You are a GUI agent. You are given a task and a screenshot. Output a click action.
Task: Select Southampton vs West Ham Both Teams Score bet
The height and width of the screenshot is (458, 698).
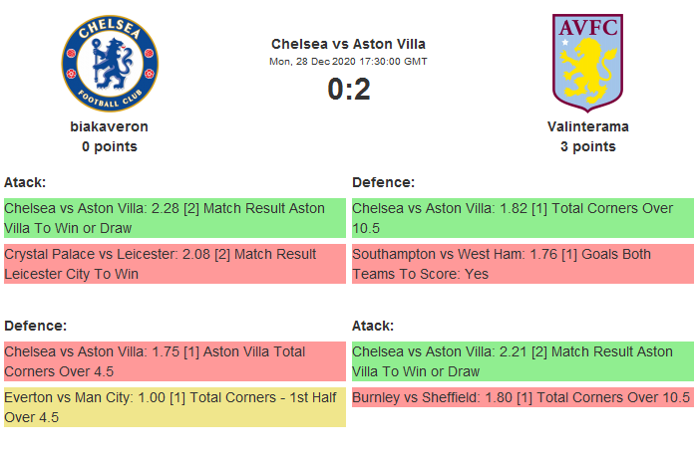[x=522, y=264]
